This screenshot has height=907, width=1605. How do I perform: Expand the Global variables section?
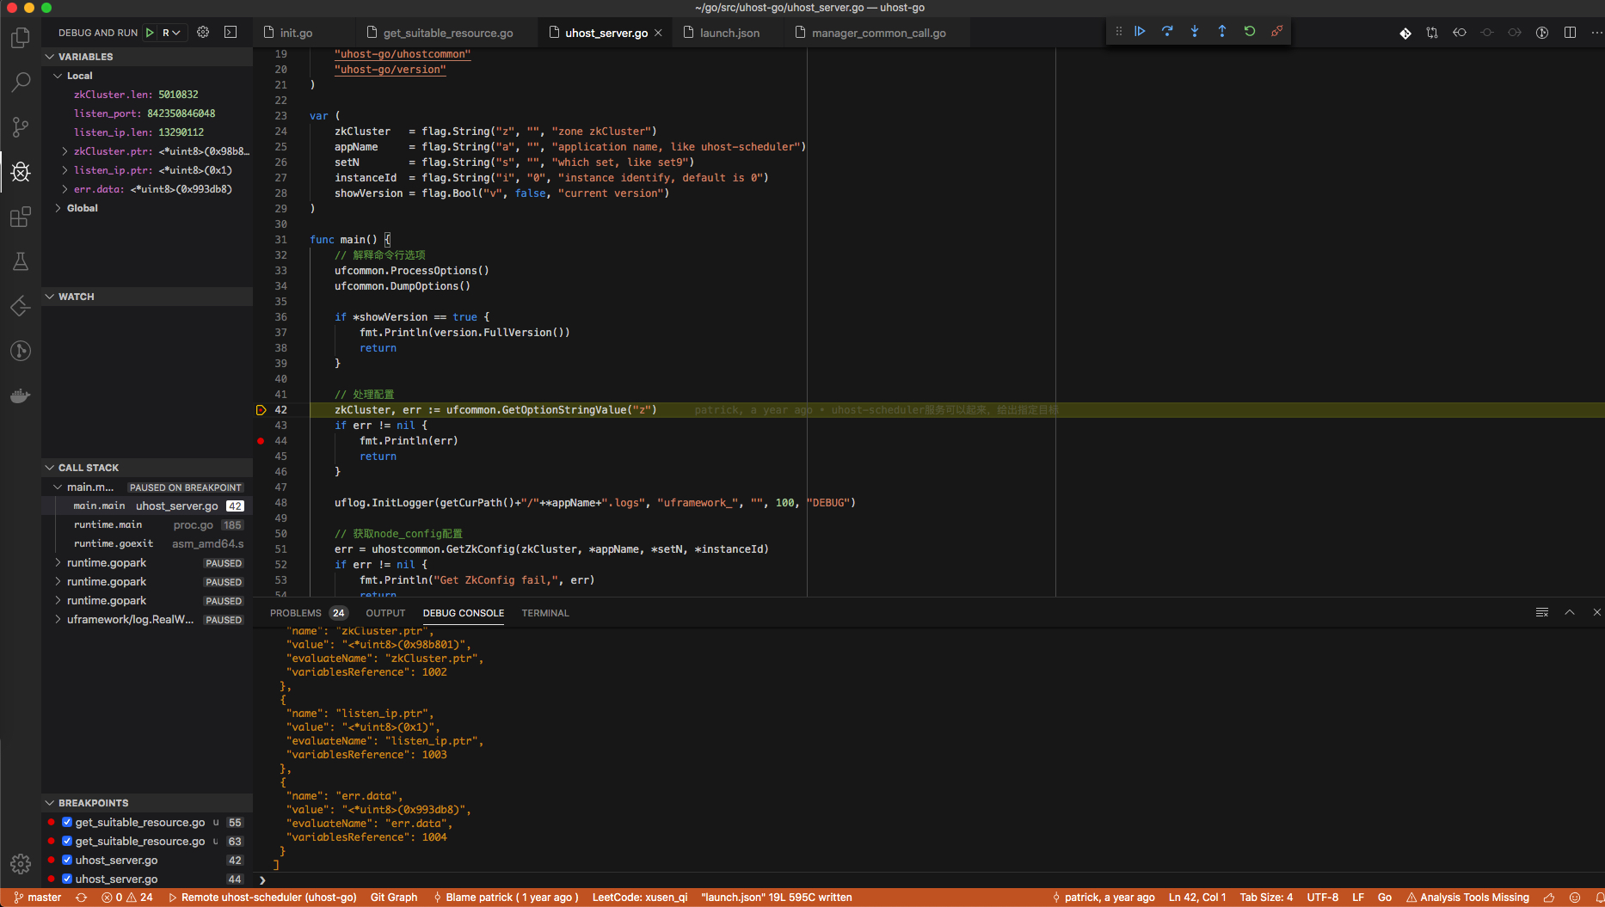click(58, 207)
